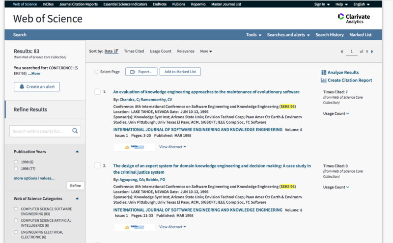
Task: Click the Search within results input field
Action: pos(40,131)
